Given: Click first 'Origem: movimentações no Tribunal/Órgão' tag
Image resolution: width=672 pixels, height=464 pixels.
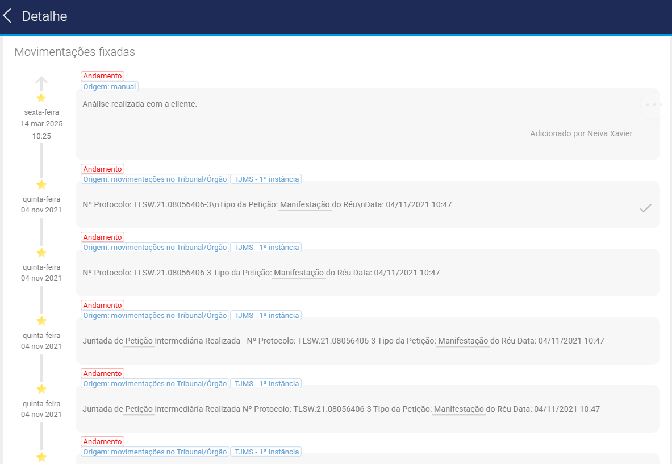Looking at the screenshot, I should click(155, 179).
